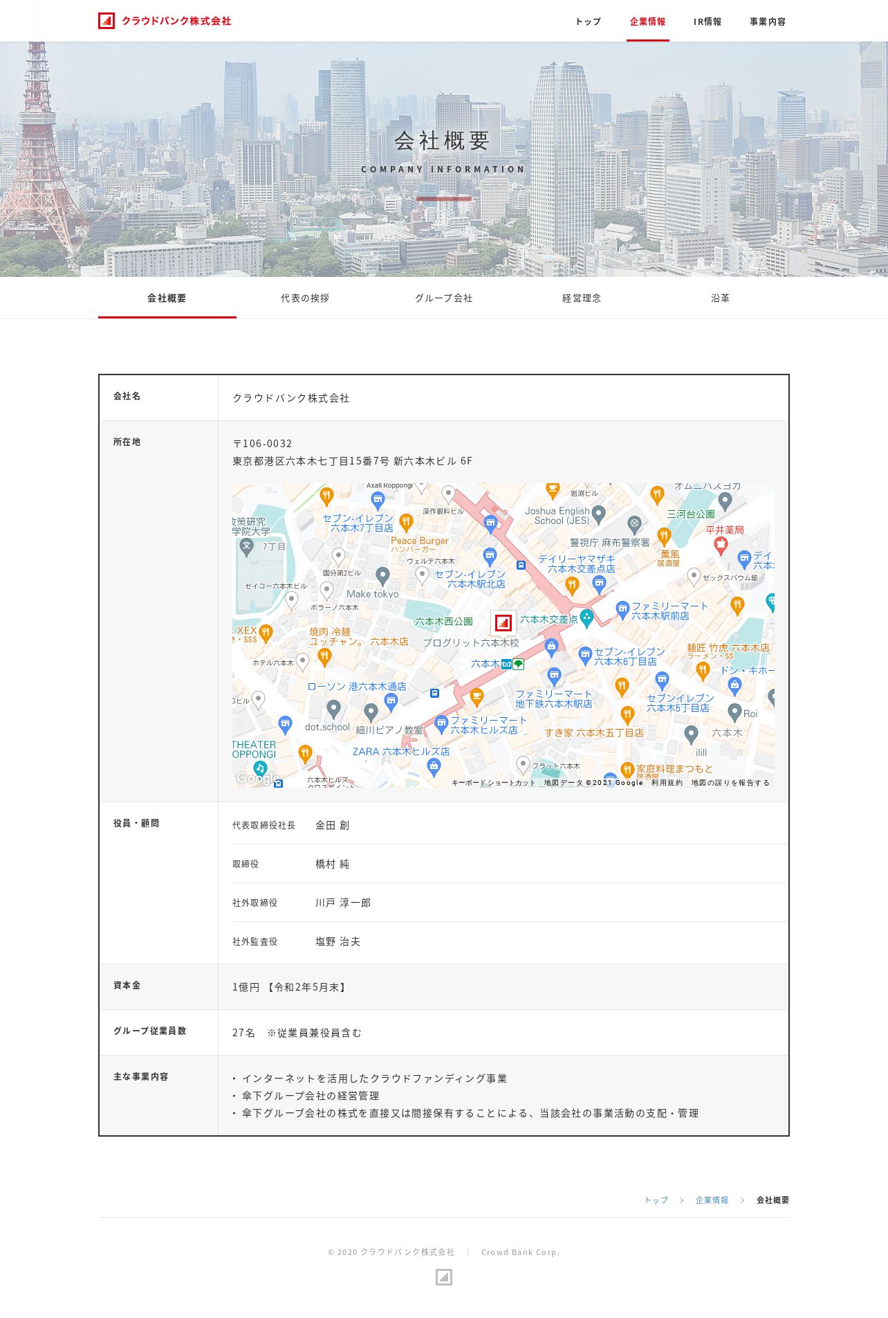This screenshot has height=1318, width=888.
Task: Click the ZARA 六本木ヒルズ店 shopping pin
Action: tap(434, 766)
